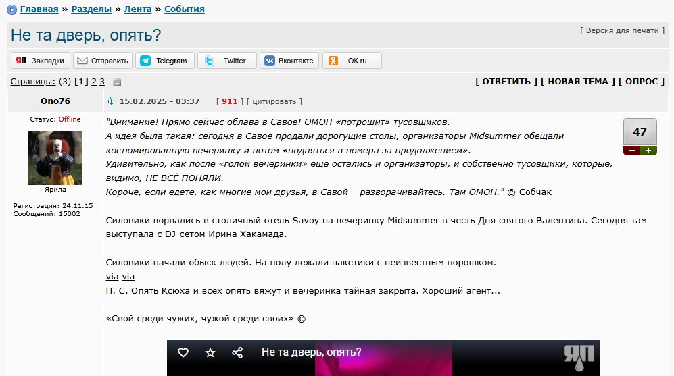Upvote the post with plus button
Screen dimensions: 674x376
(648, 151)
